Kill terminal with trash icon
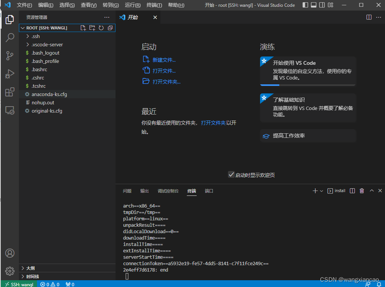The width and height of the screenshot is (385, 287). point(362,191)
